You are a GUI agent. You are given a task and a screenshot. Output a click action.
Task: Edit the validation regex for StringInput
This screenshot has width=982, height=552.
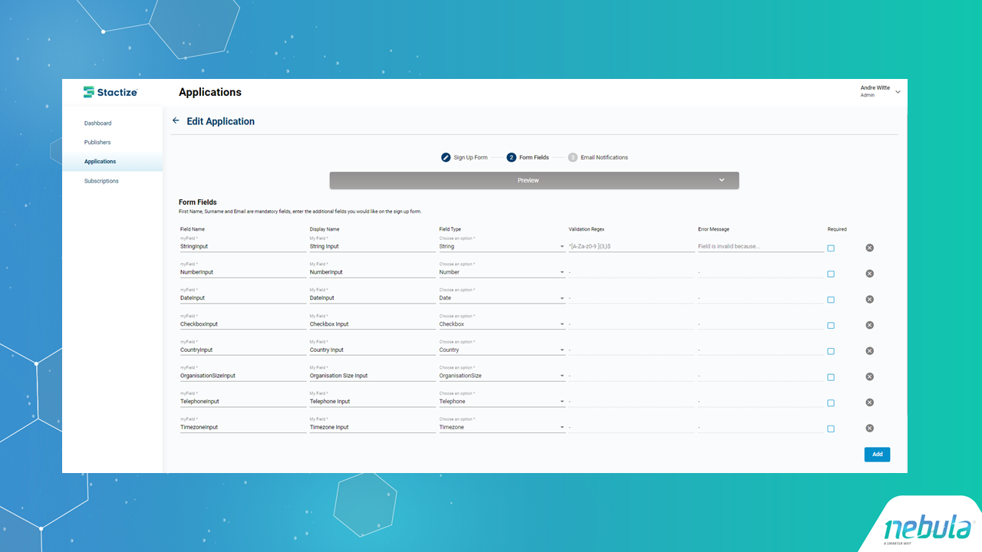click(631, 246)
